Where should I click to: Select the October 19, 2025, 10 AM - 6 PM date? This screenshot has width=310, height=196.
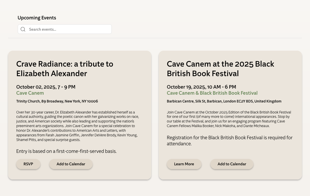(201, 87)
